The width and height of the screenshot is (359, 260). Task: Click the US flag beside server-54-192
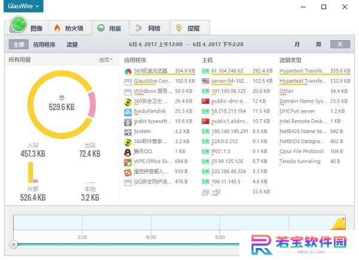(205, 81)
